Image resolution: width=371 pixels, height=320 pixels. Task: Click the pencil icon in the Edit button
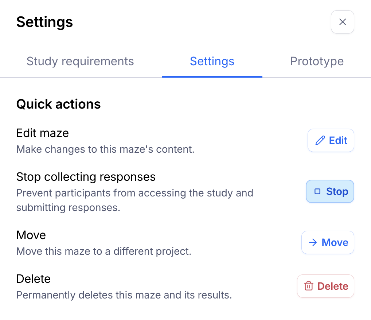click(x=320, y=141)
